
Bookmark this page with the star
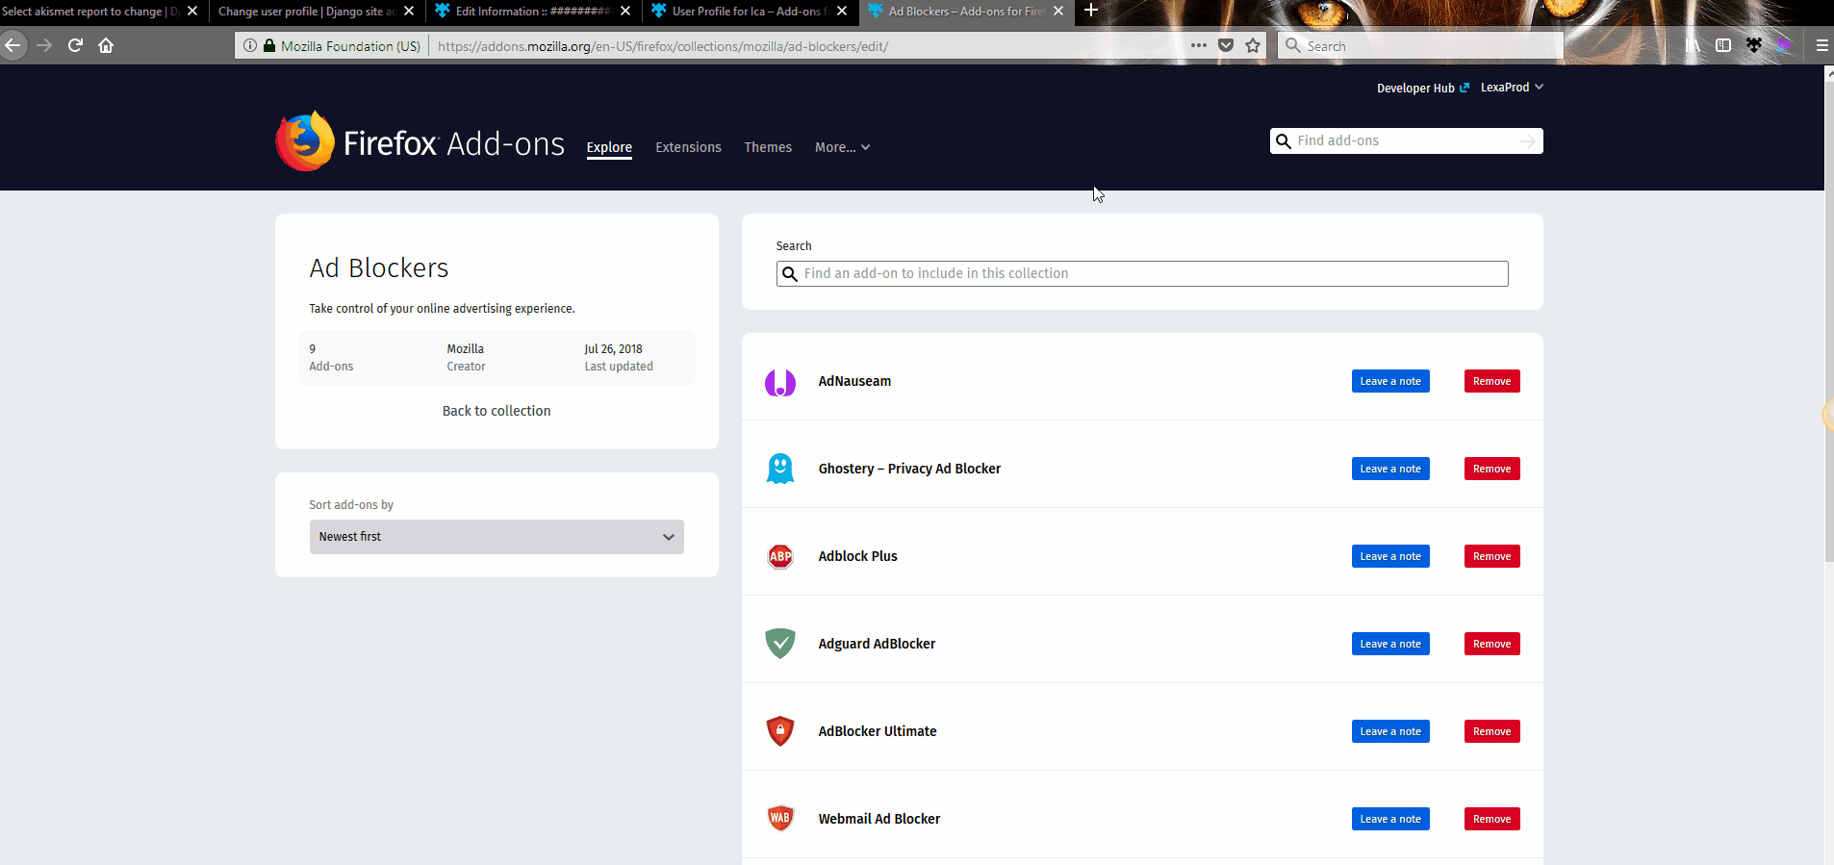point(1253,45)
